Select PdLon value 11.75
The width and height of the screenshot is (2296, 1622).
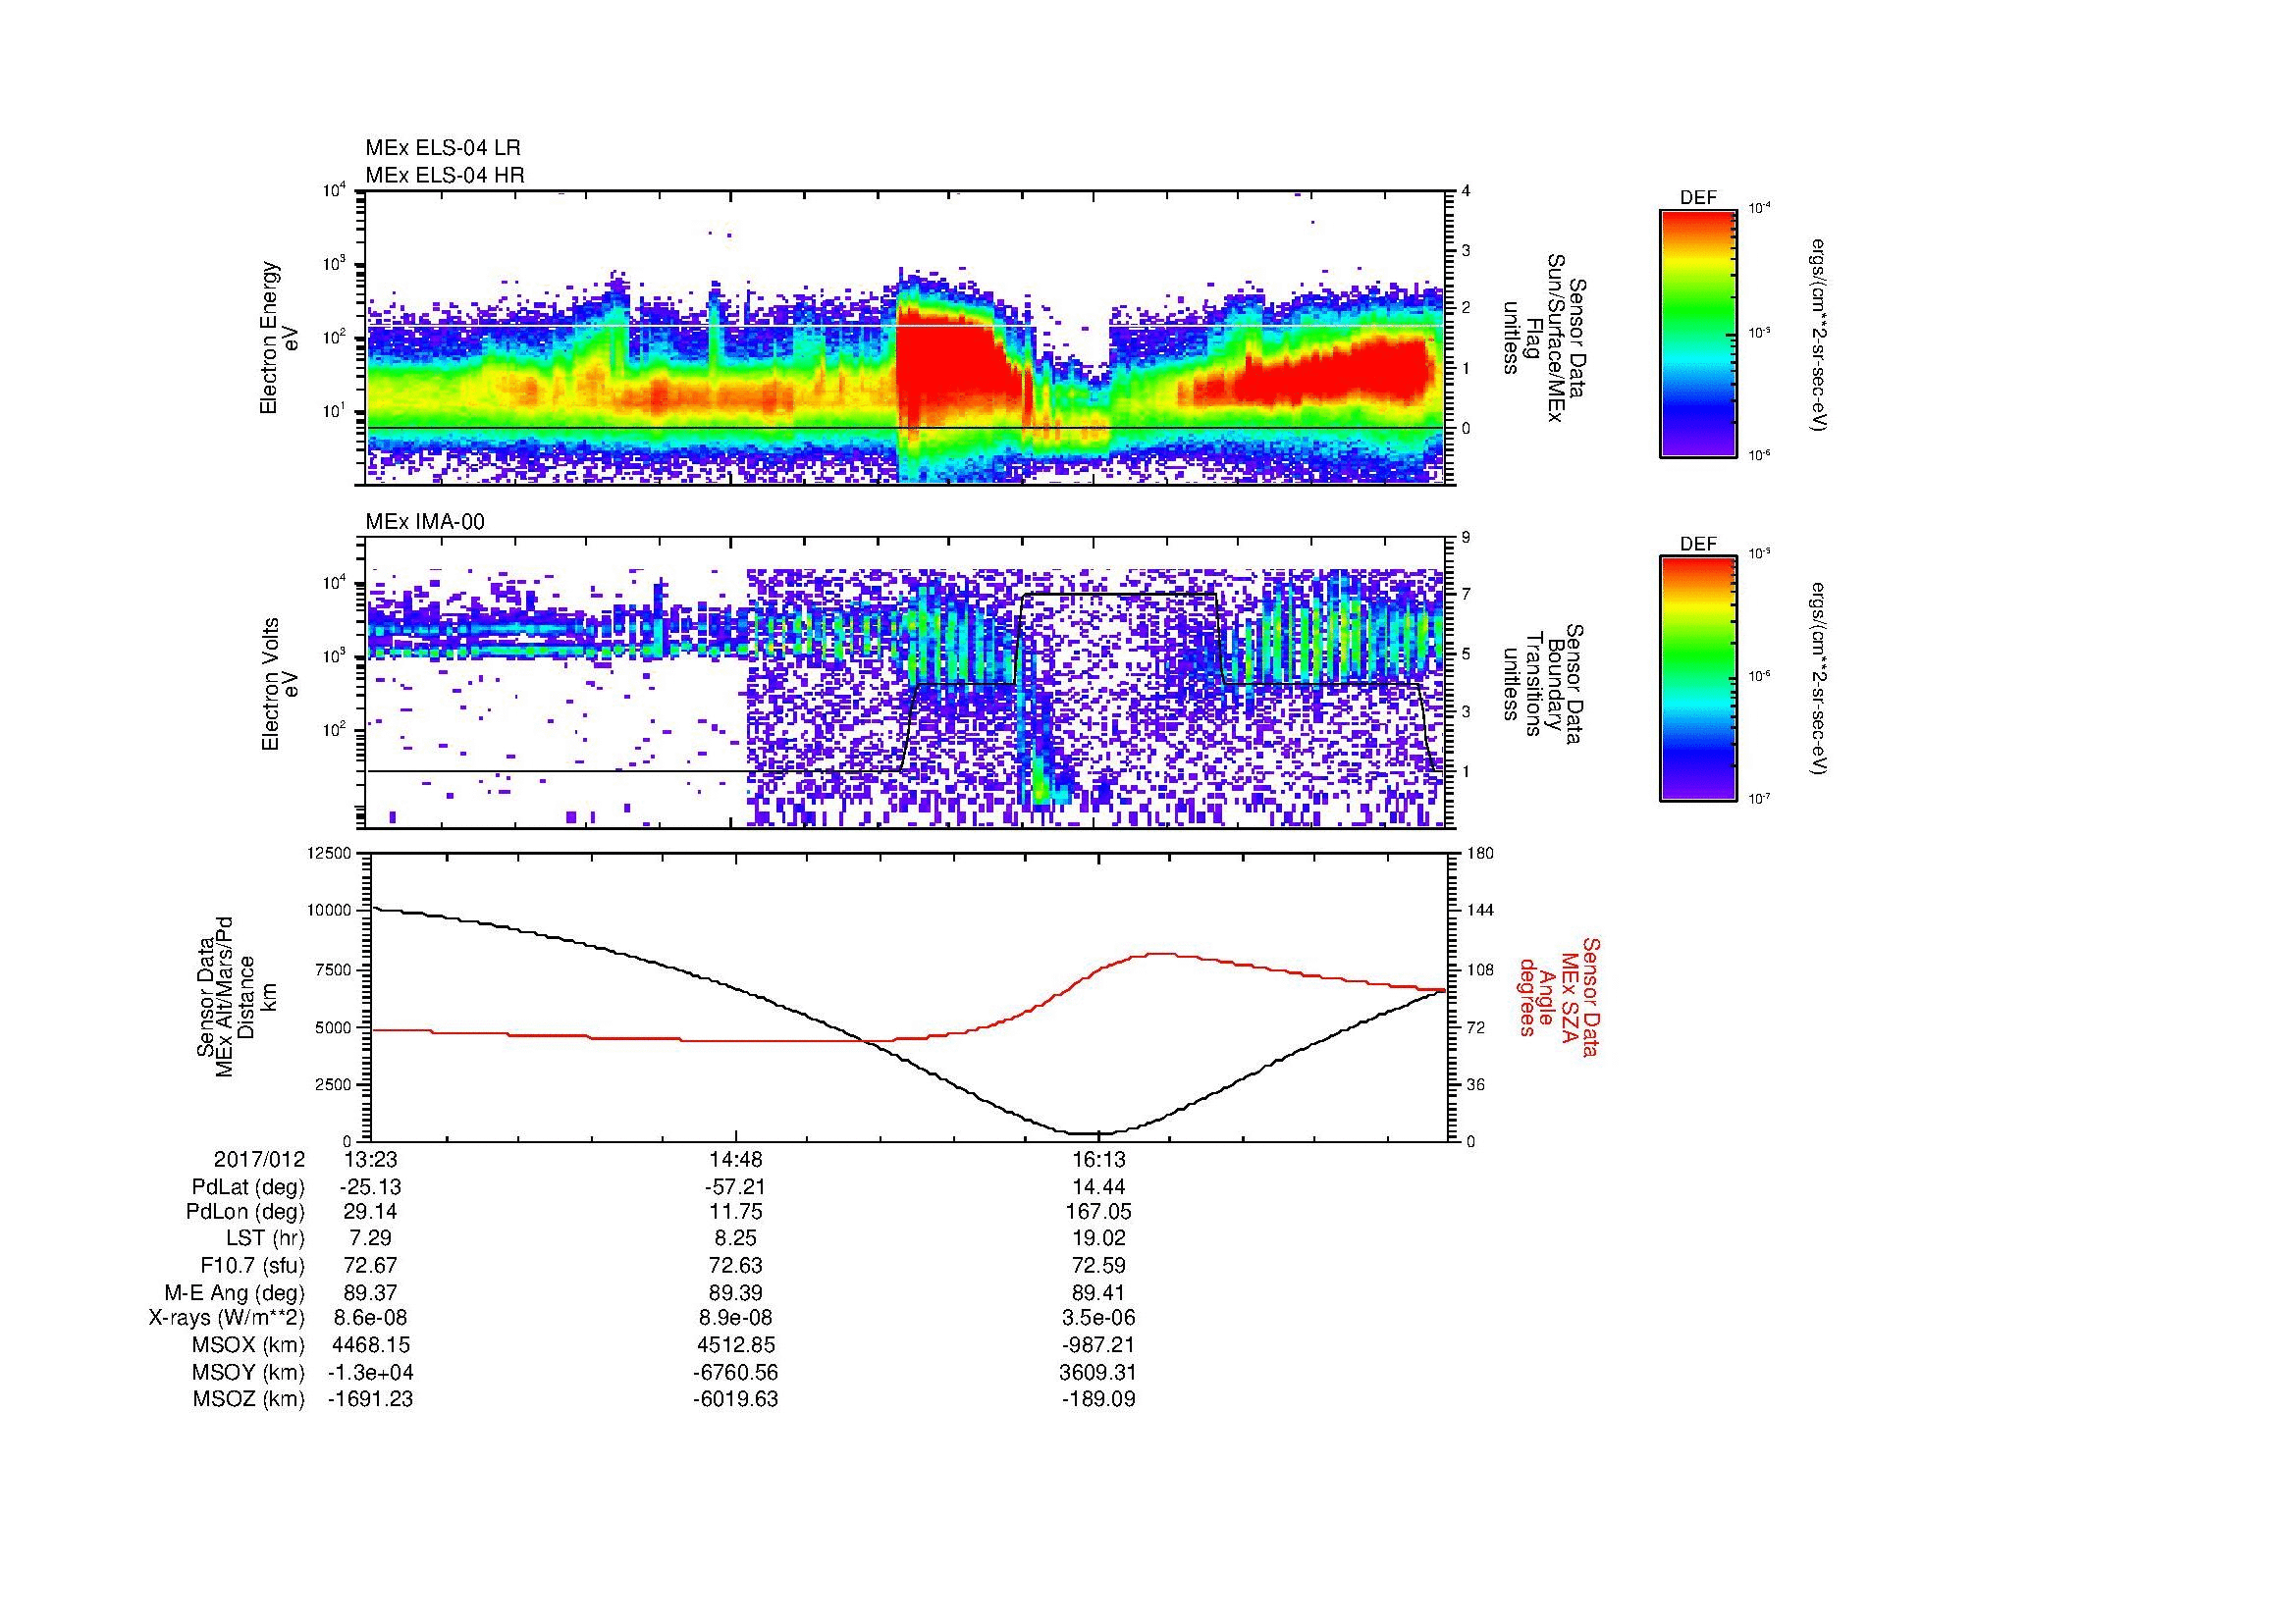click(x=735, y=1212)
